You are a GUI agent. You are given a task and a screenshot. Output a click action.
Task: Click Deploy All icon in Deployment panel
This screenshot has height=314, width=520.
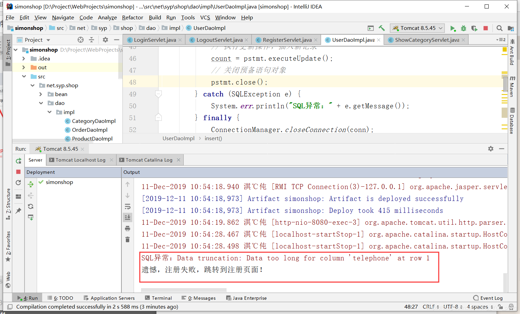coord(31,184)
